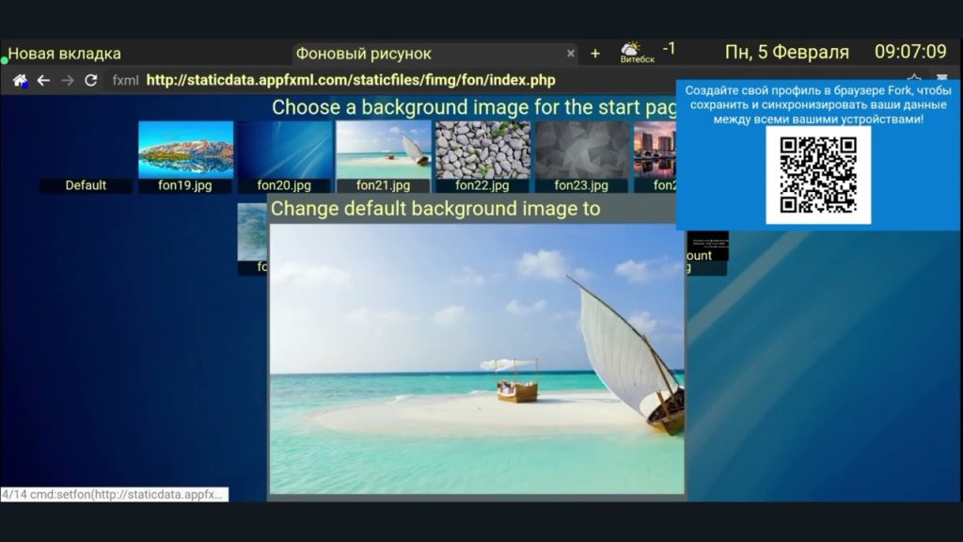Click the 09:07:09 clock display
Screen dimensions: 963x542
909,52
